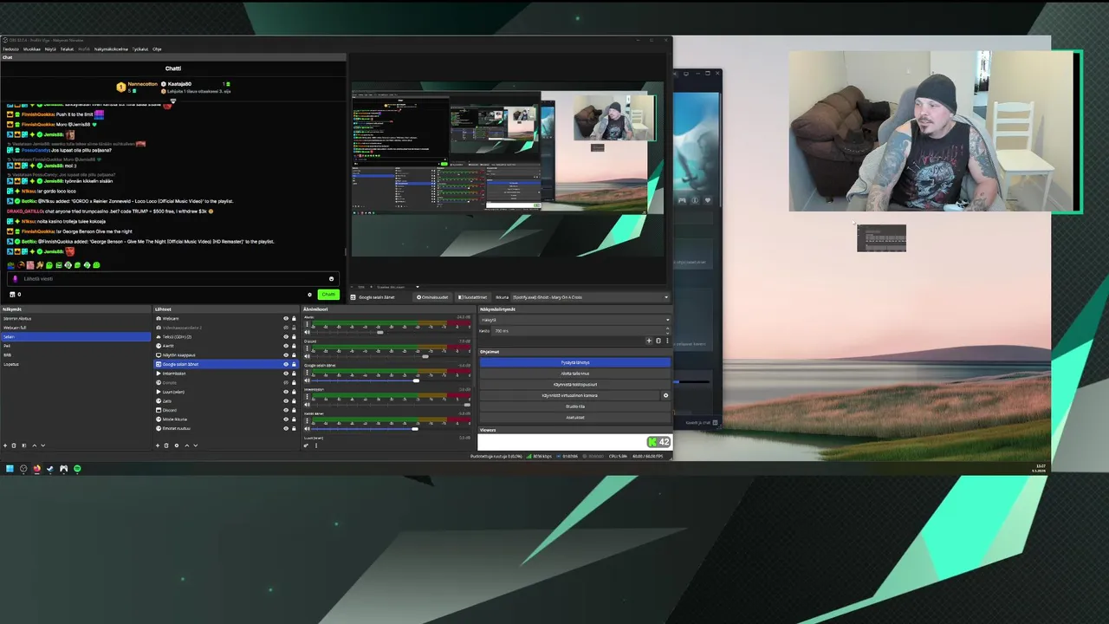The image size is (1109, 624).
Task: Show the Donate source with eye icon
Action: 286,382
